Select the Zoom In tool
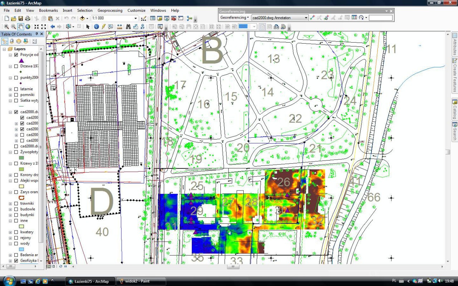The height and width of the screenshot is (286, 458). [x=6, y=26]
